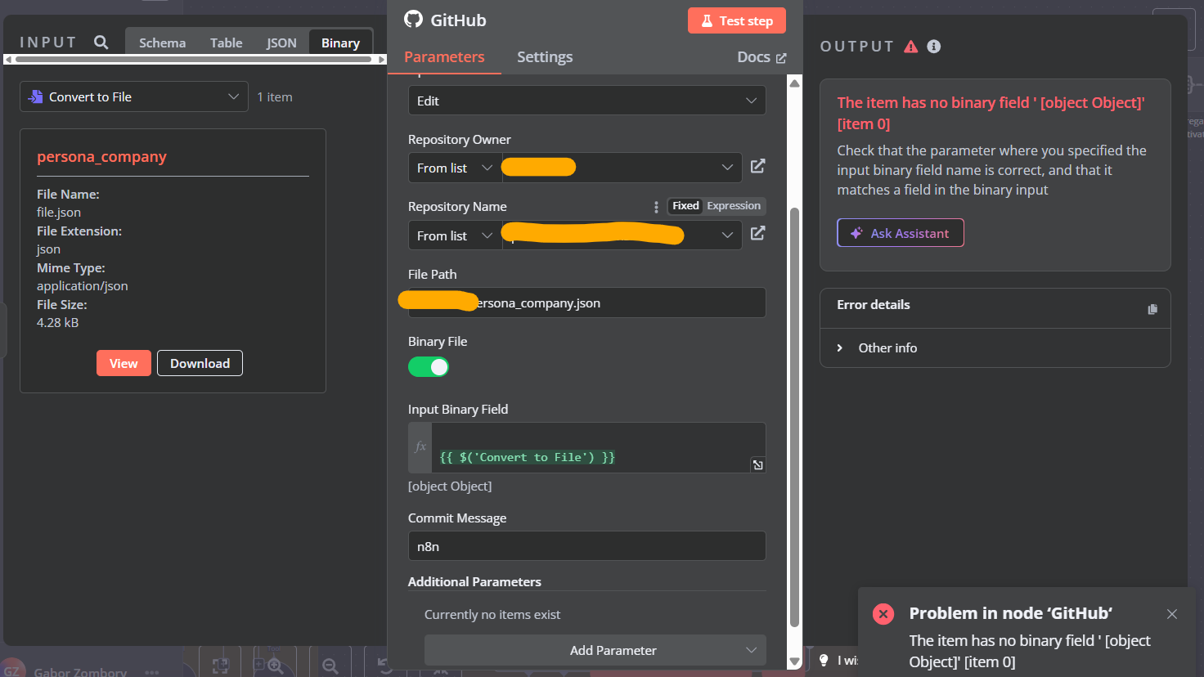Screen dimensions: 1204x677
Task: Click the Download button for persona_company
Action: pos(200,363)
